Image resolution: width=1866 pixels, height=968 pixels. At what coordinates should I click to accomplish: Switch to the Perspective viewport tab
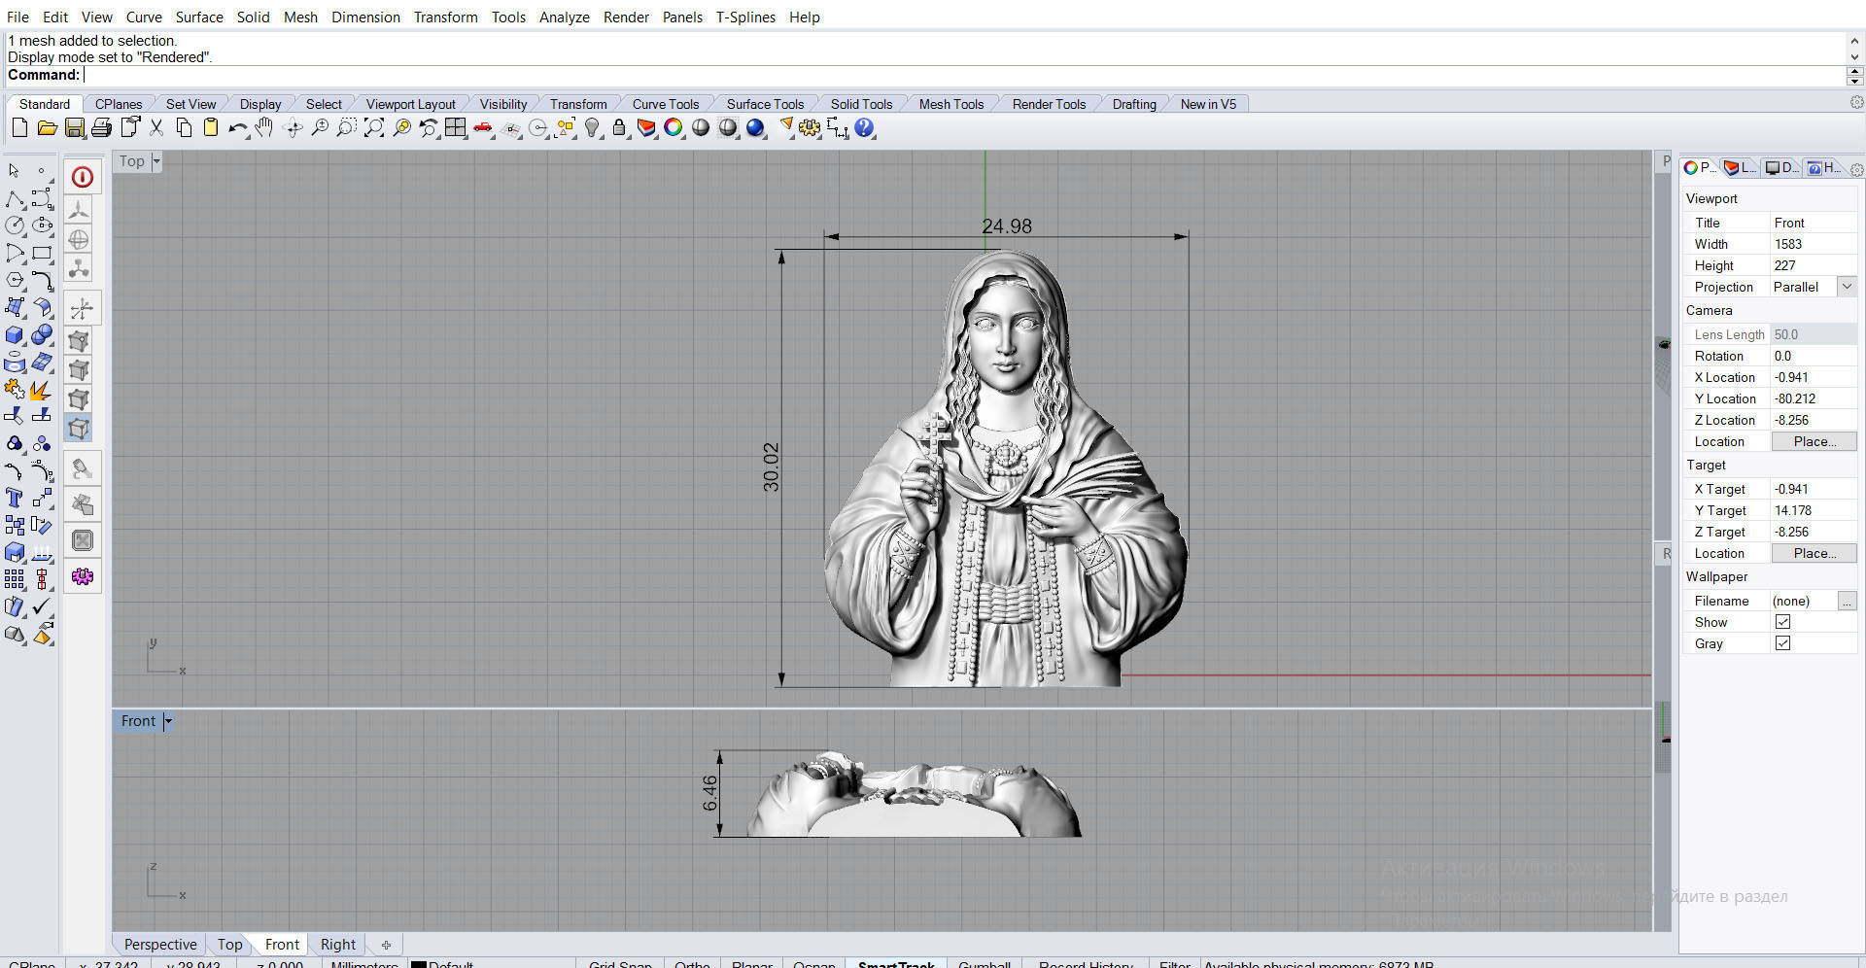click(x=160, y=944)
